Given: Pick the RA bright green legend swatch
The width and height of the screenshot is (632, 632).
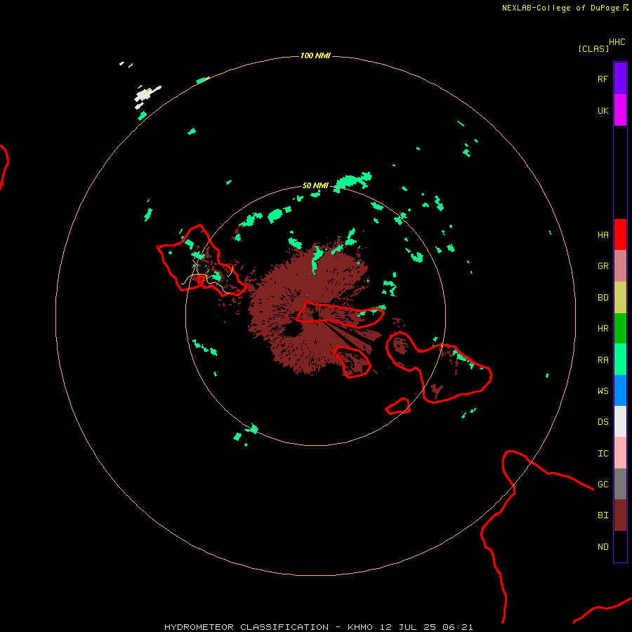Looking at the screenshot, I should (620, 360).
